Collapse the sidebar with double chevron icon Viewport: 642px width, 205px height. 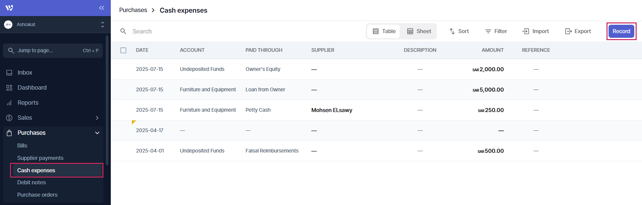pos(101,8)
